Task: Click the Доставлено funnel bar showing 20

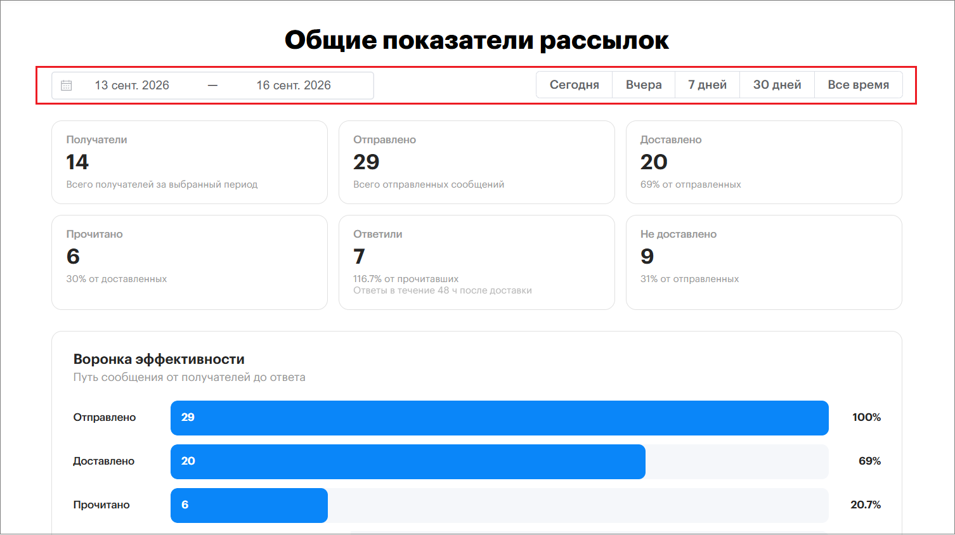Action: 408,461
